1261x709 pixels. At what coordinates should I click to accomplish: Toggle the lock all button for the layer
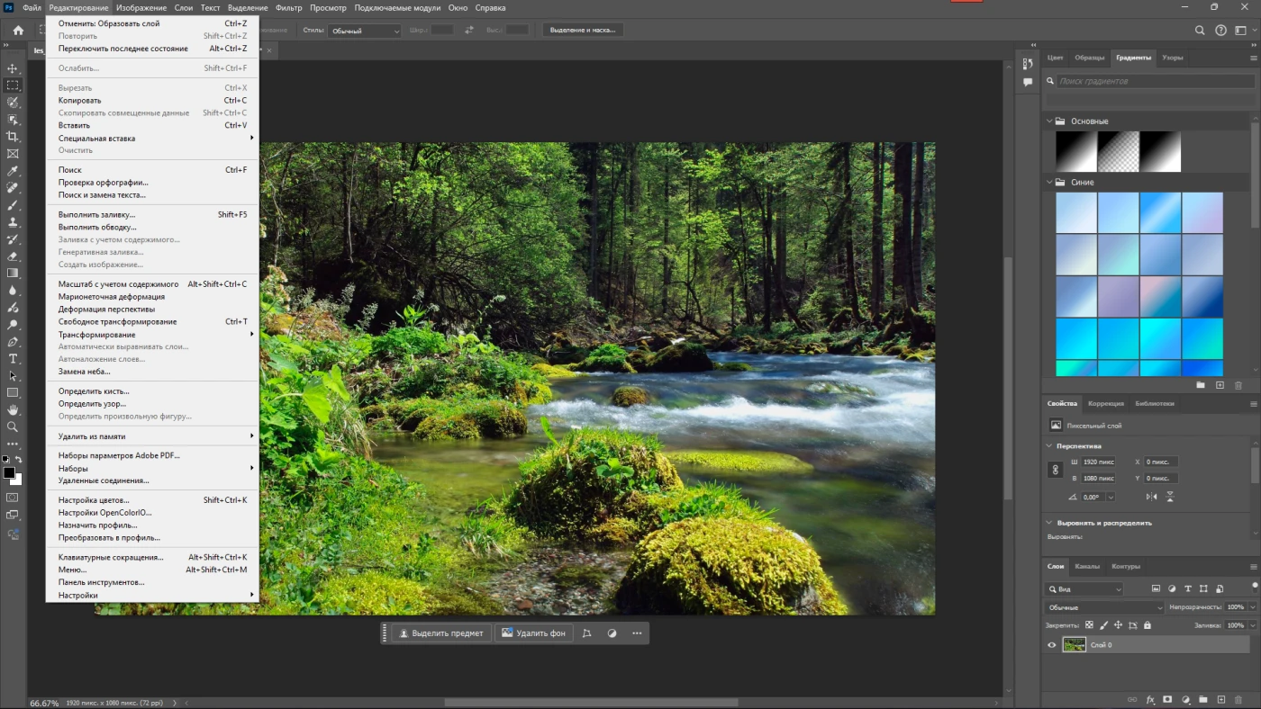[1147, 625]
